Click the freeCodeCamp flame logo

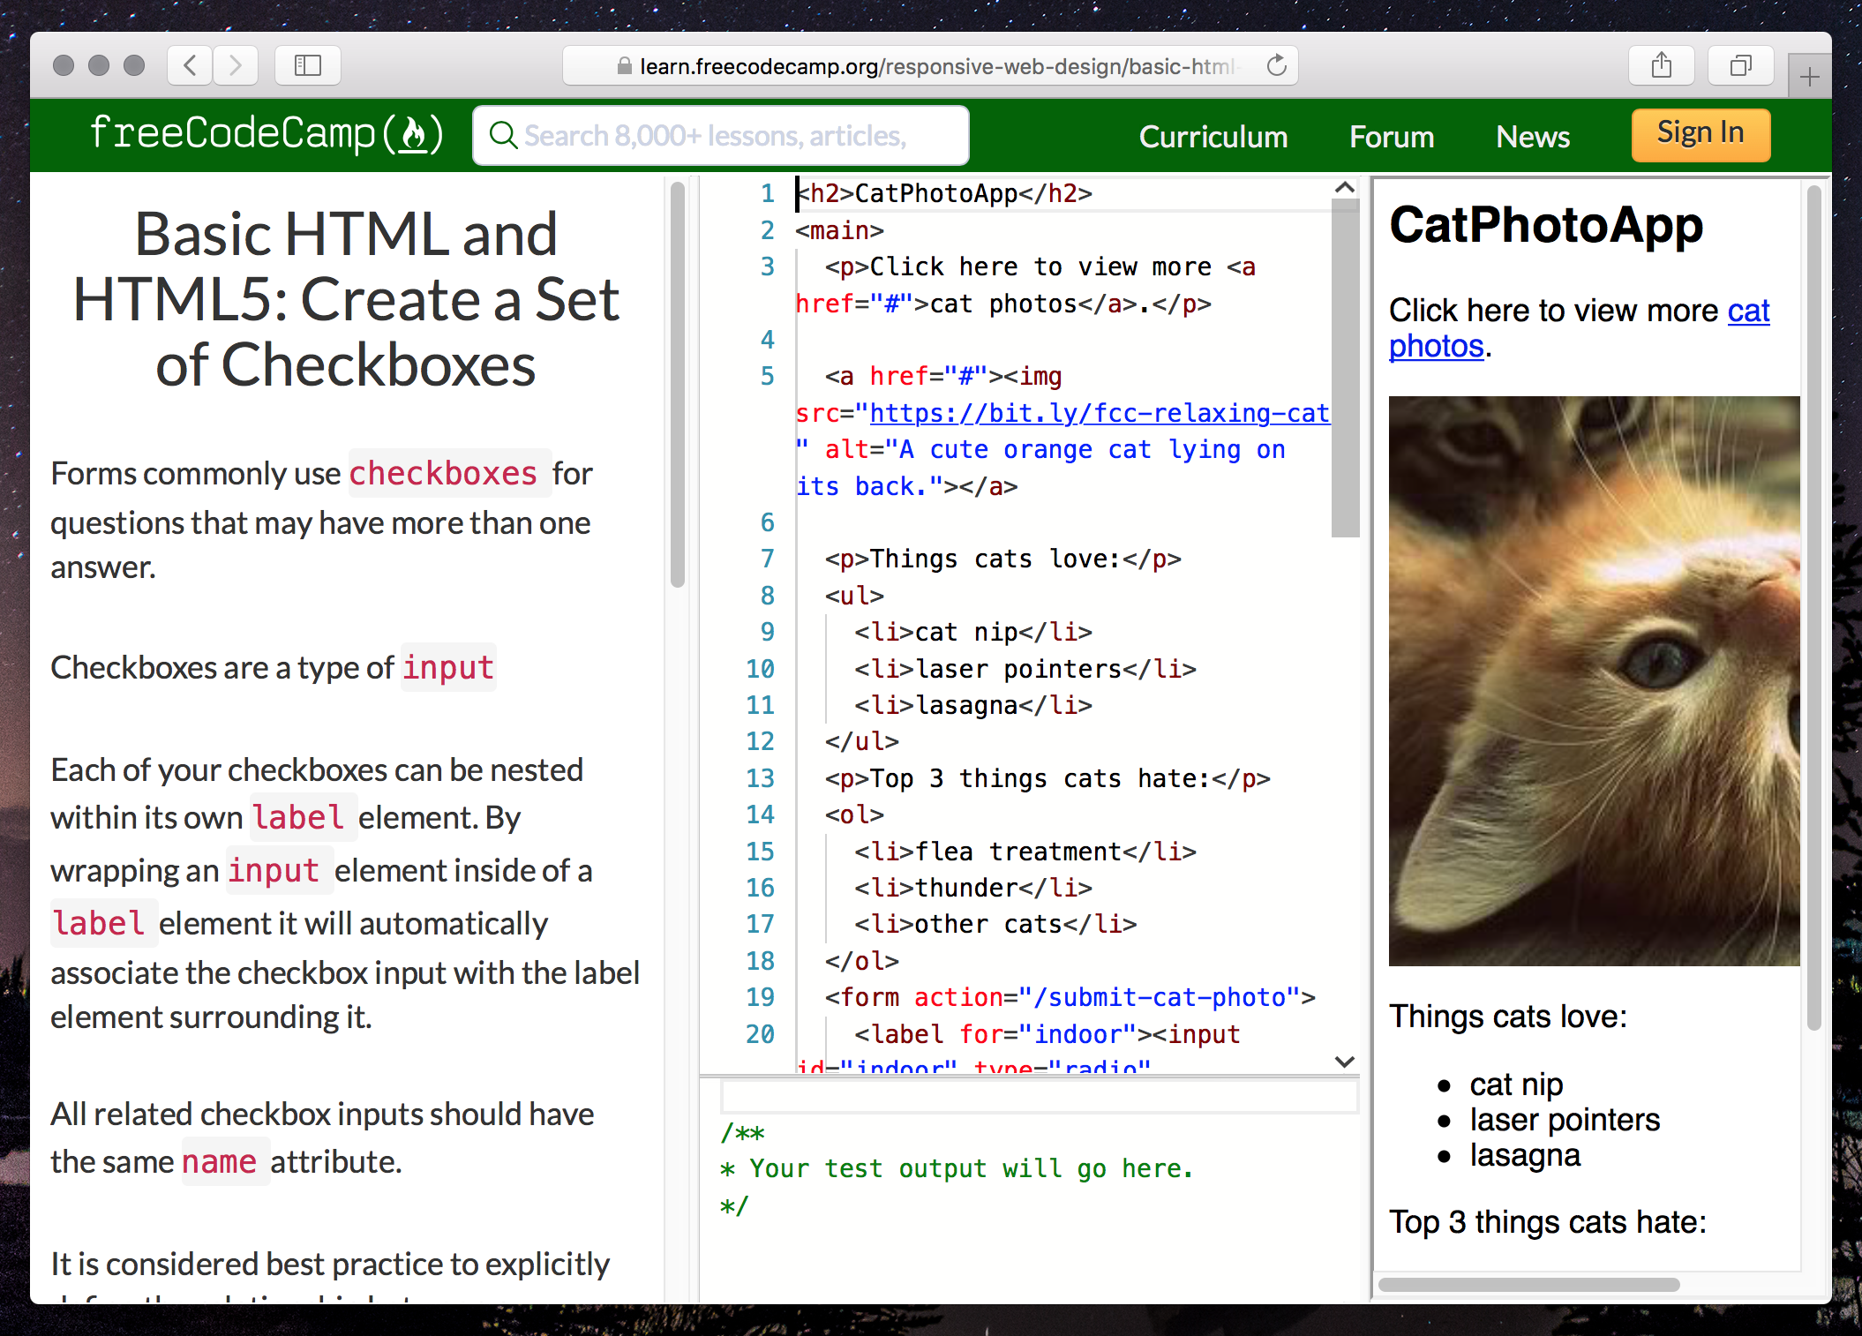[415, 133]
